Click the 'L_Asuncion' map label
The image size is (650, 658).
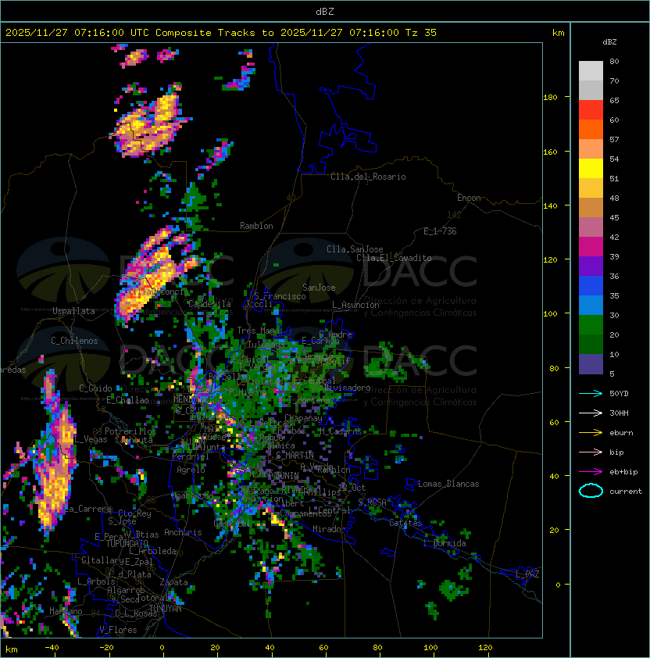click(355, 305)
